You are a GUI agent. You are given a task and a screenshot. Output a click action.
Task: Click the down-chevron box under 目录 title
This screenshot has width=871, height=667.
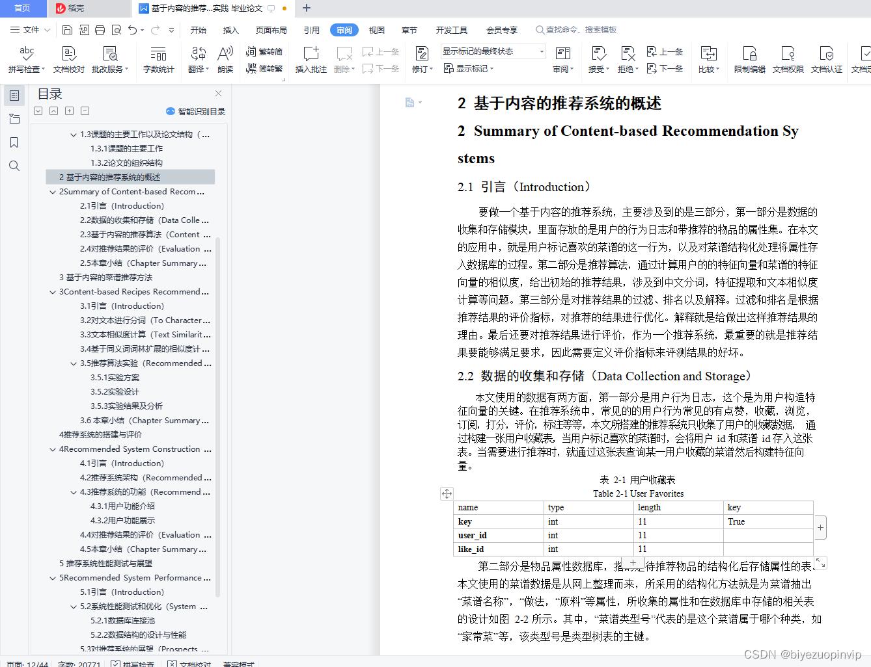coord(38,111)
